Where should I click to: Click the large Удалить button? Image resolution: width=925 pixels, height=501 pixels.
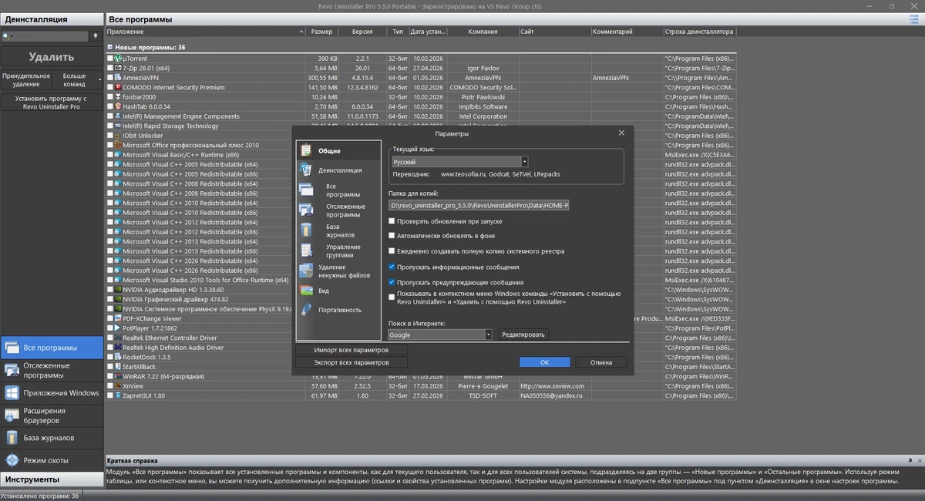pyautogui.click(x=52, y=56)
